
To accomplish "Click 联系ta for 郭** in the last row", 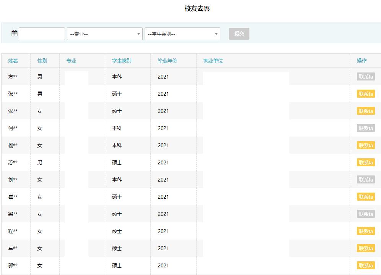I will 365,265.
